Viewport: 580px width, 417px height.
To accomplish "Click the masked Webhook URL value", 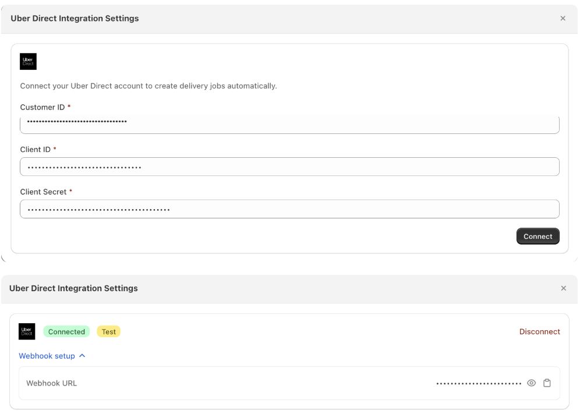I will point(479,383).
